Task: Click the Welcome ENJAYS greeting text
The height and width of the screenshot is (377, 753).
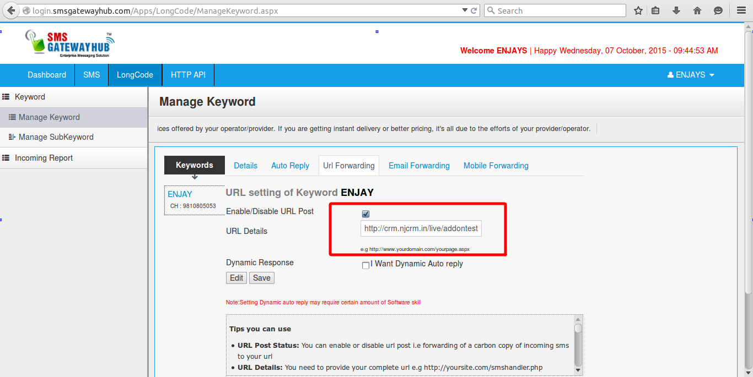Action: pos(493,51)
